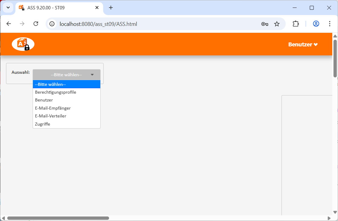Click the horizontal scrollbar thumb
The image size is (338, 221).
(58, 218)
